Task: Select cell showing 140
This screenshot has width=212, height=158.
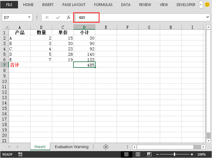Action: pyautogui.click(x=84, y=54)
